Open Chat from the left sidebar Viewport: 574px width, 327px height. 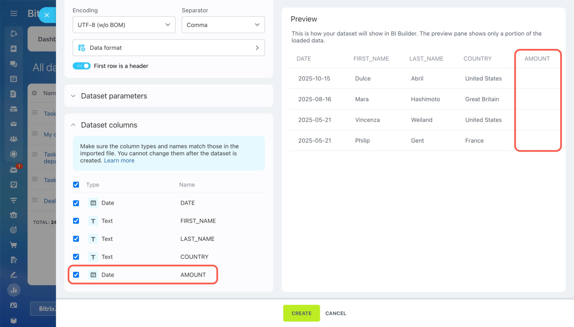(x=13, y=64)
